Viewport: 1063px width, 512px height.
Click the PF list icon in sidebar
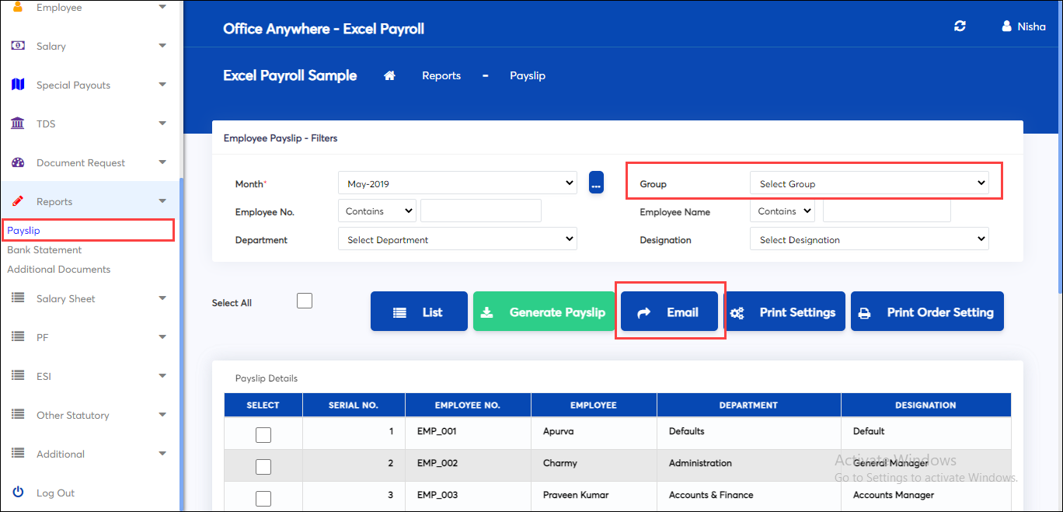[x=19, y=337]
